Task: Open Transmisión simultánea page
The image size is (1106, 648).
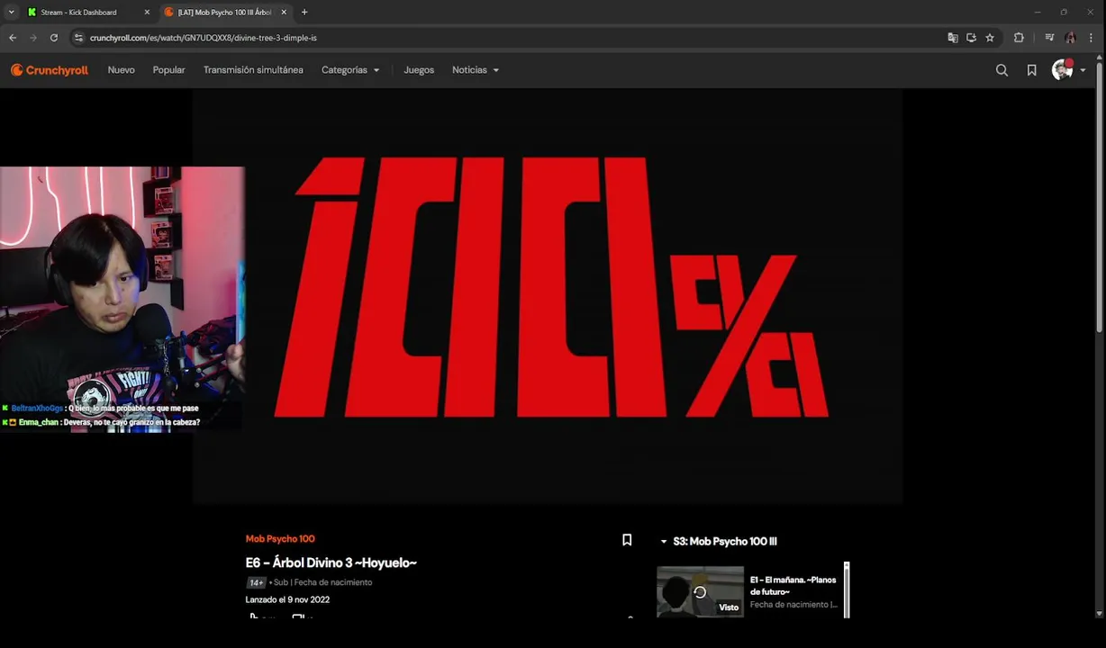Action: tap(253, 70)
